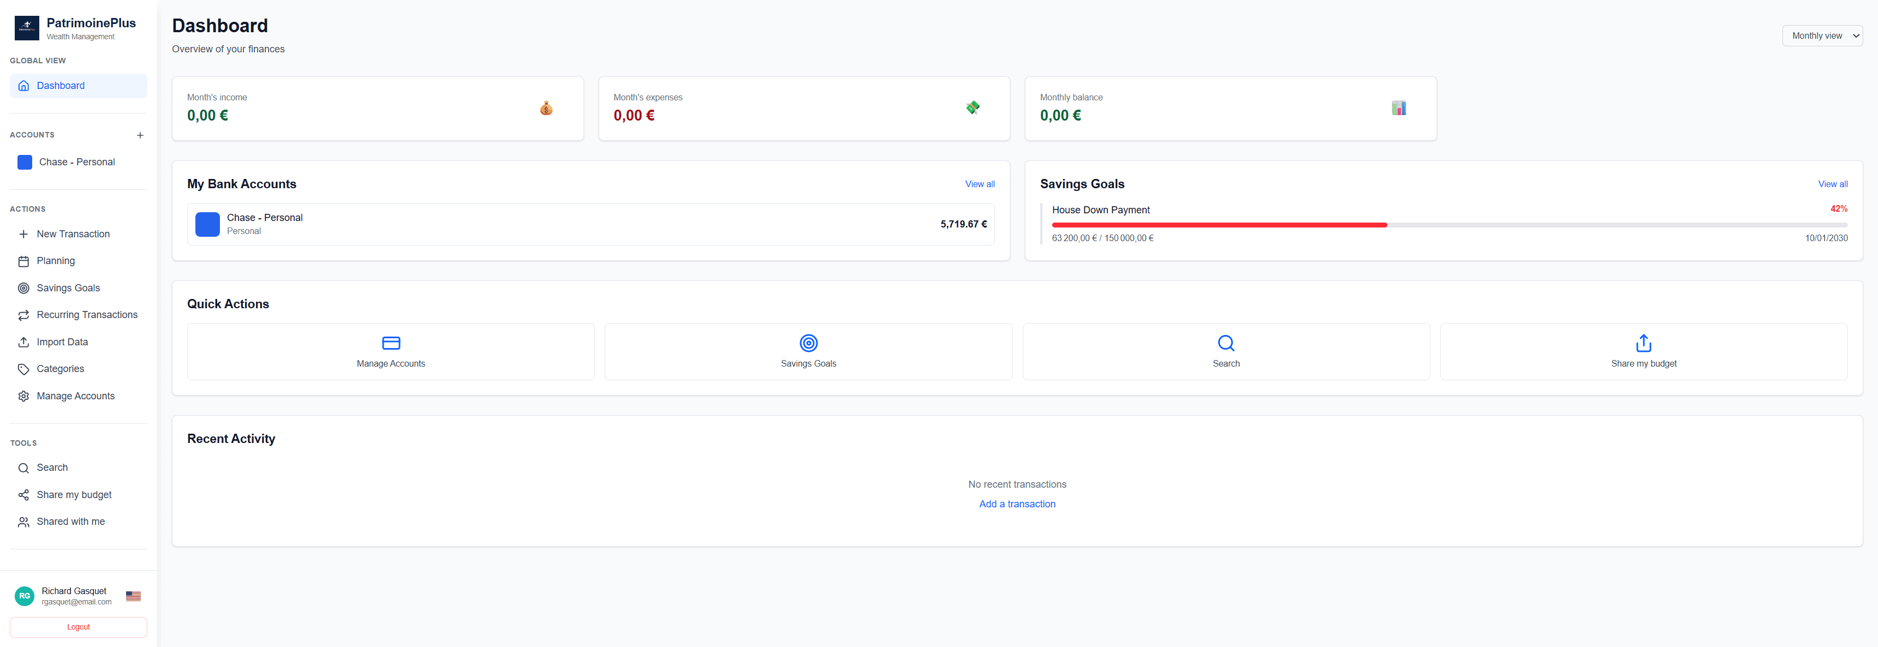This screenshot has width=1878, height=647.
Task: Add a new account with the plus button
Action: coord(140,135)
